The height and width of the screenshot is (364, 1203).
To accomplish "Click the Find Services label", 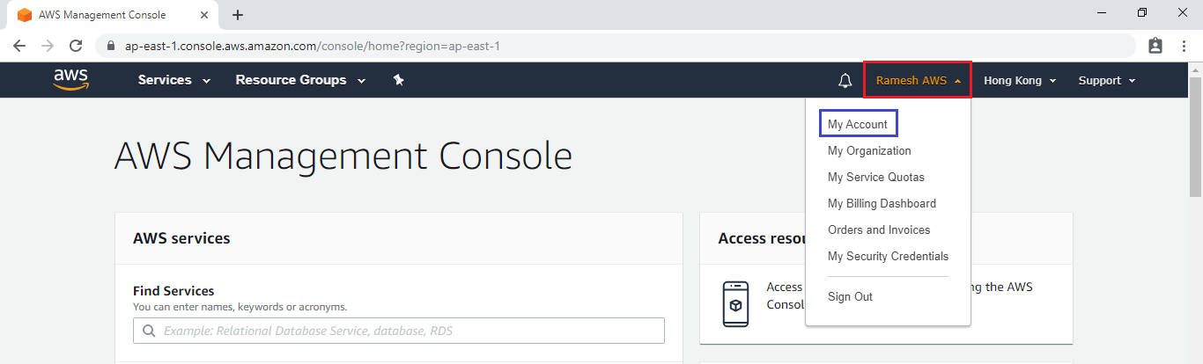I will click(x=173, y=291).
